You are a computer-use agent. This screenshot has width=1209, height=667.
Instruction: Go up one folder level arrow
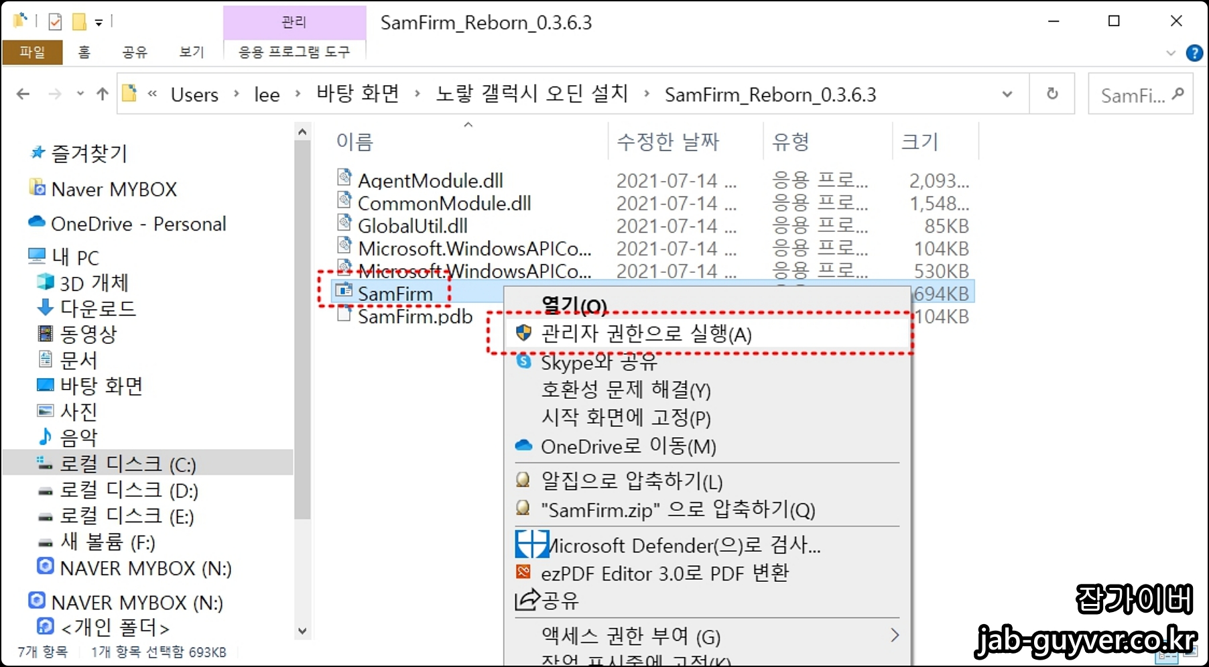pos(103,94)
